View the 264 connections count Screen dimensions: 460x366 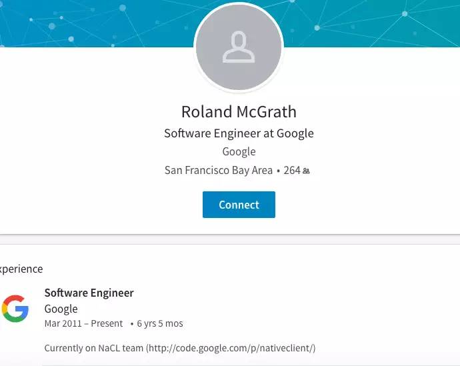(x=292, y=170)
